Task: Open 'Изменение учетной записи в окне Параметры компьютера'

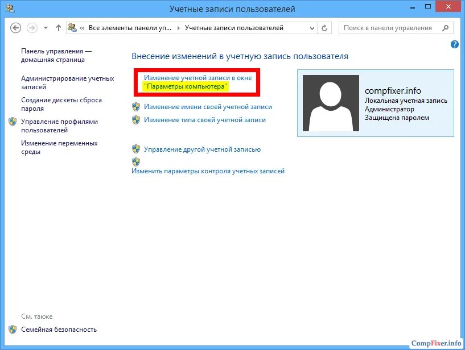Action: point(197,82)
